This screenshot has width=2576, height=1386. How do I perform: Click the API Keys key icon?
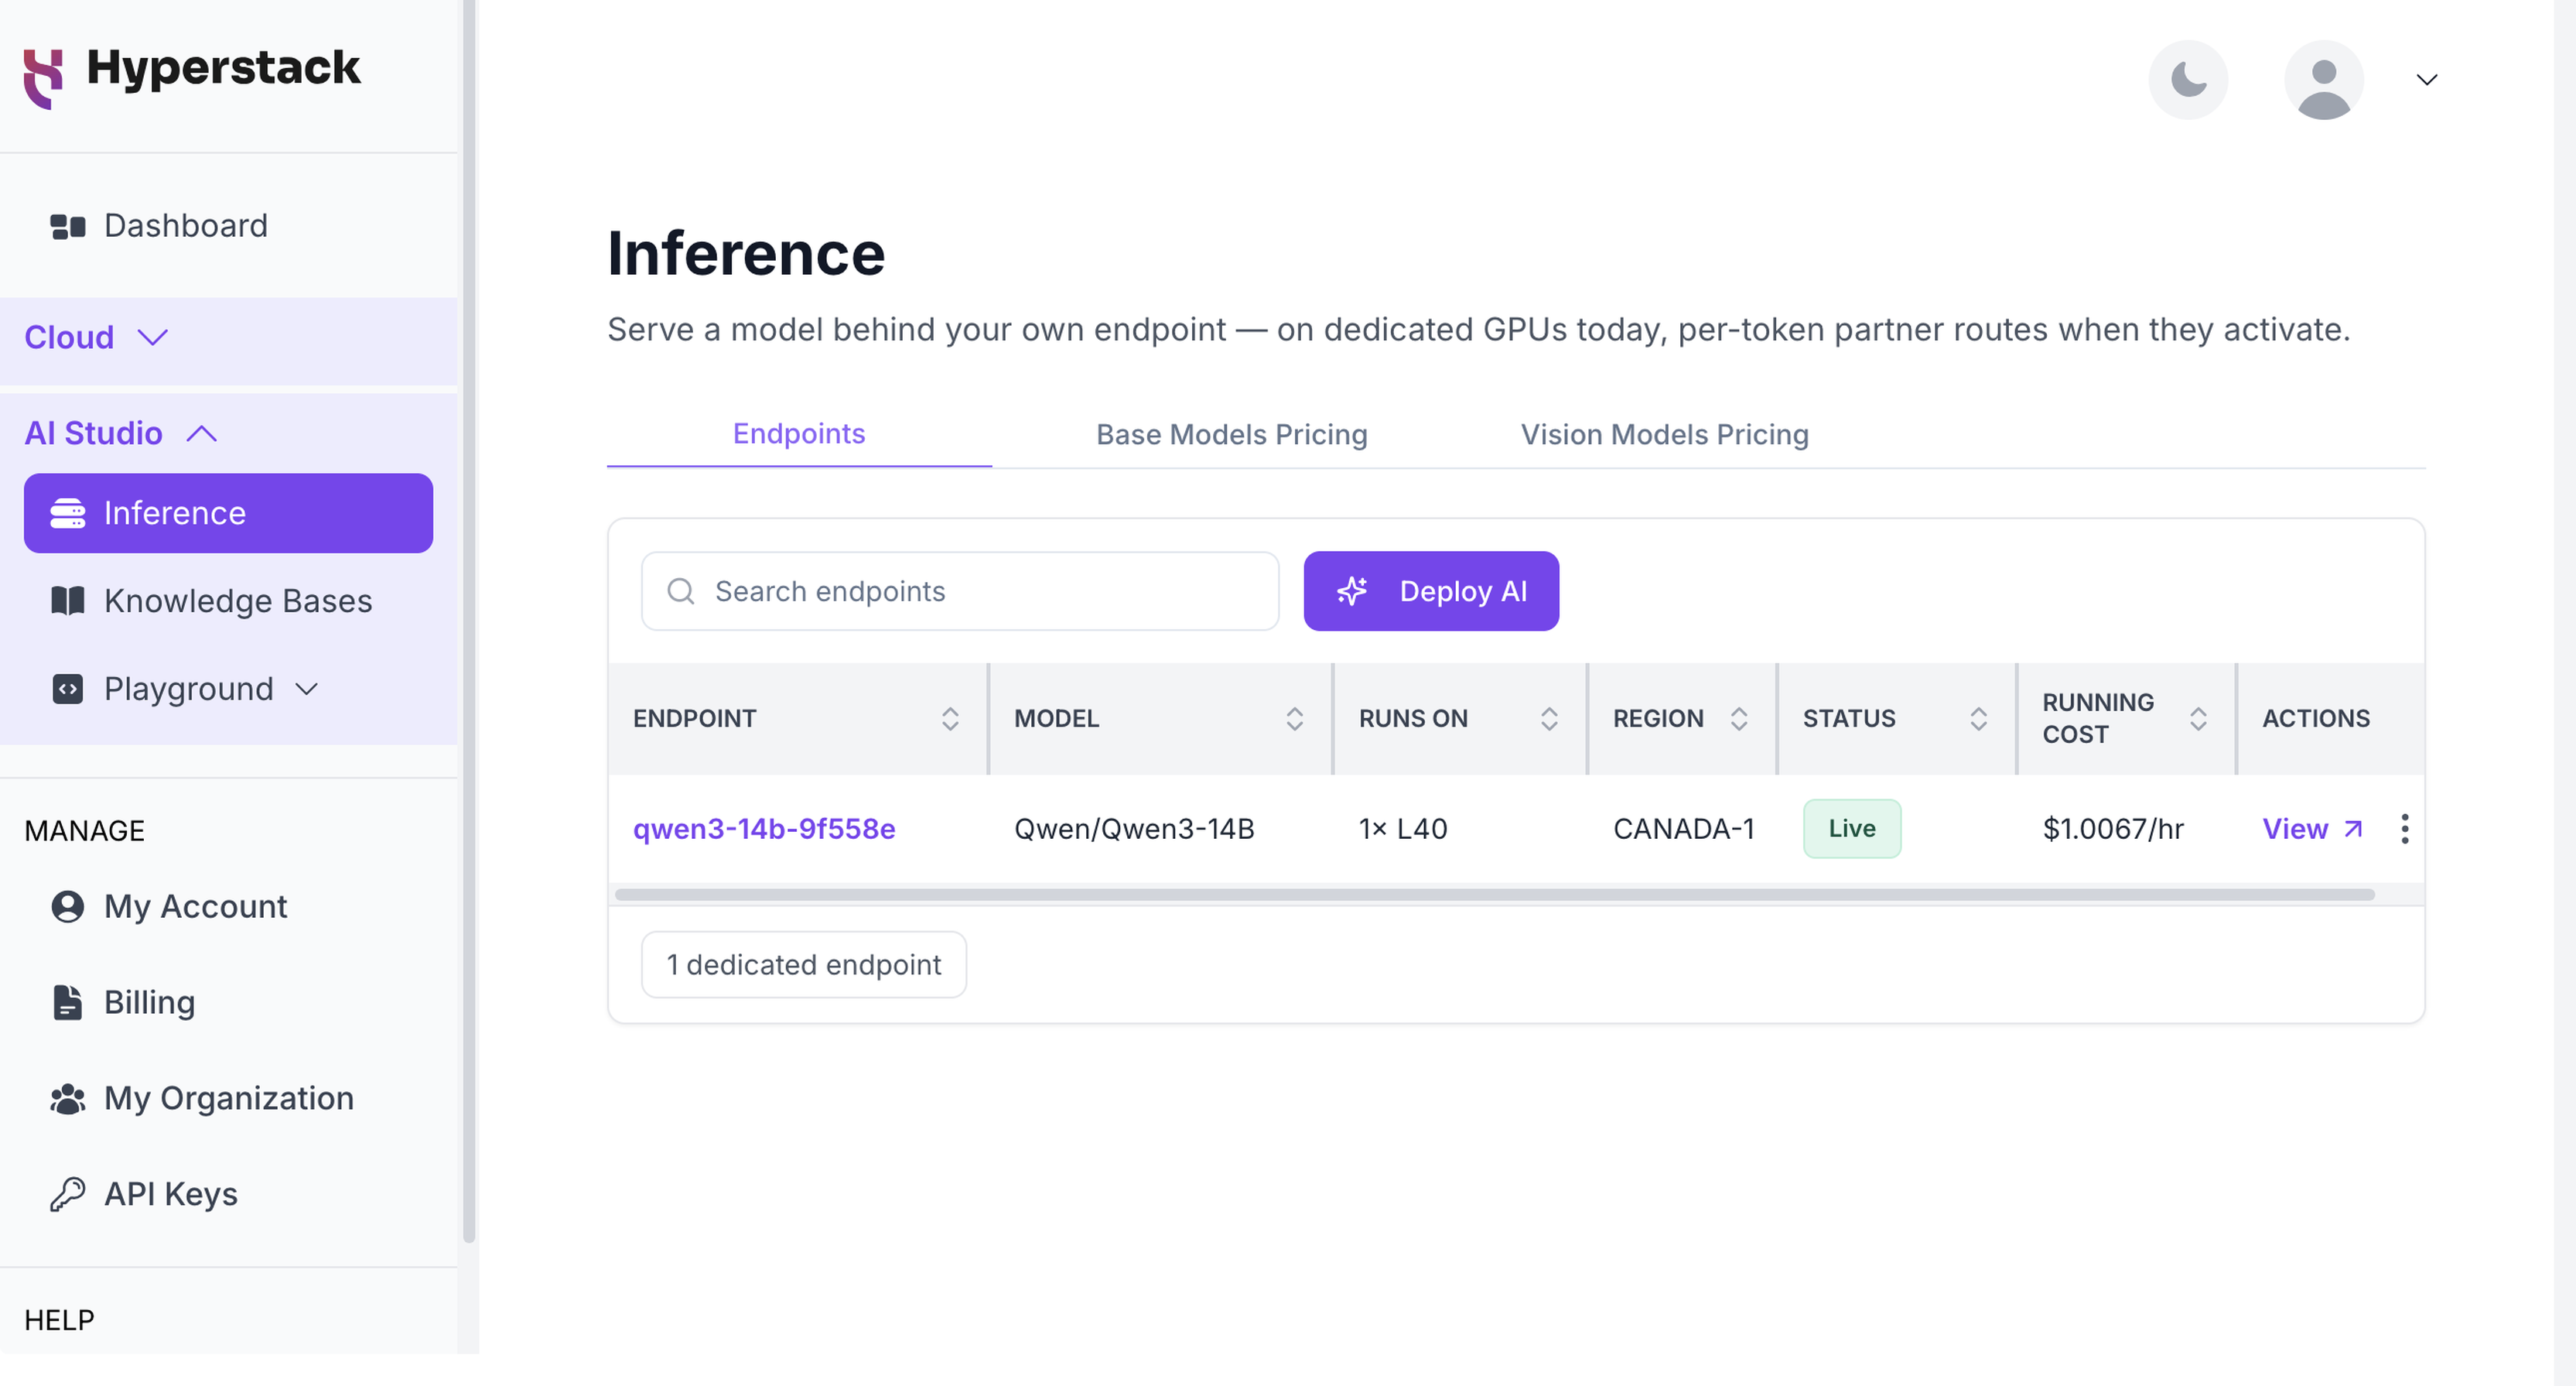(68, 1195)
